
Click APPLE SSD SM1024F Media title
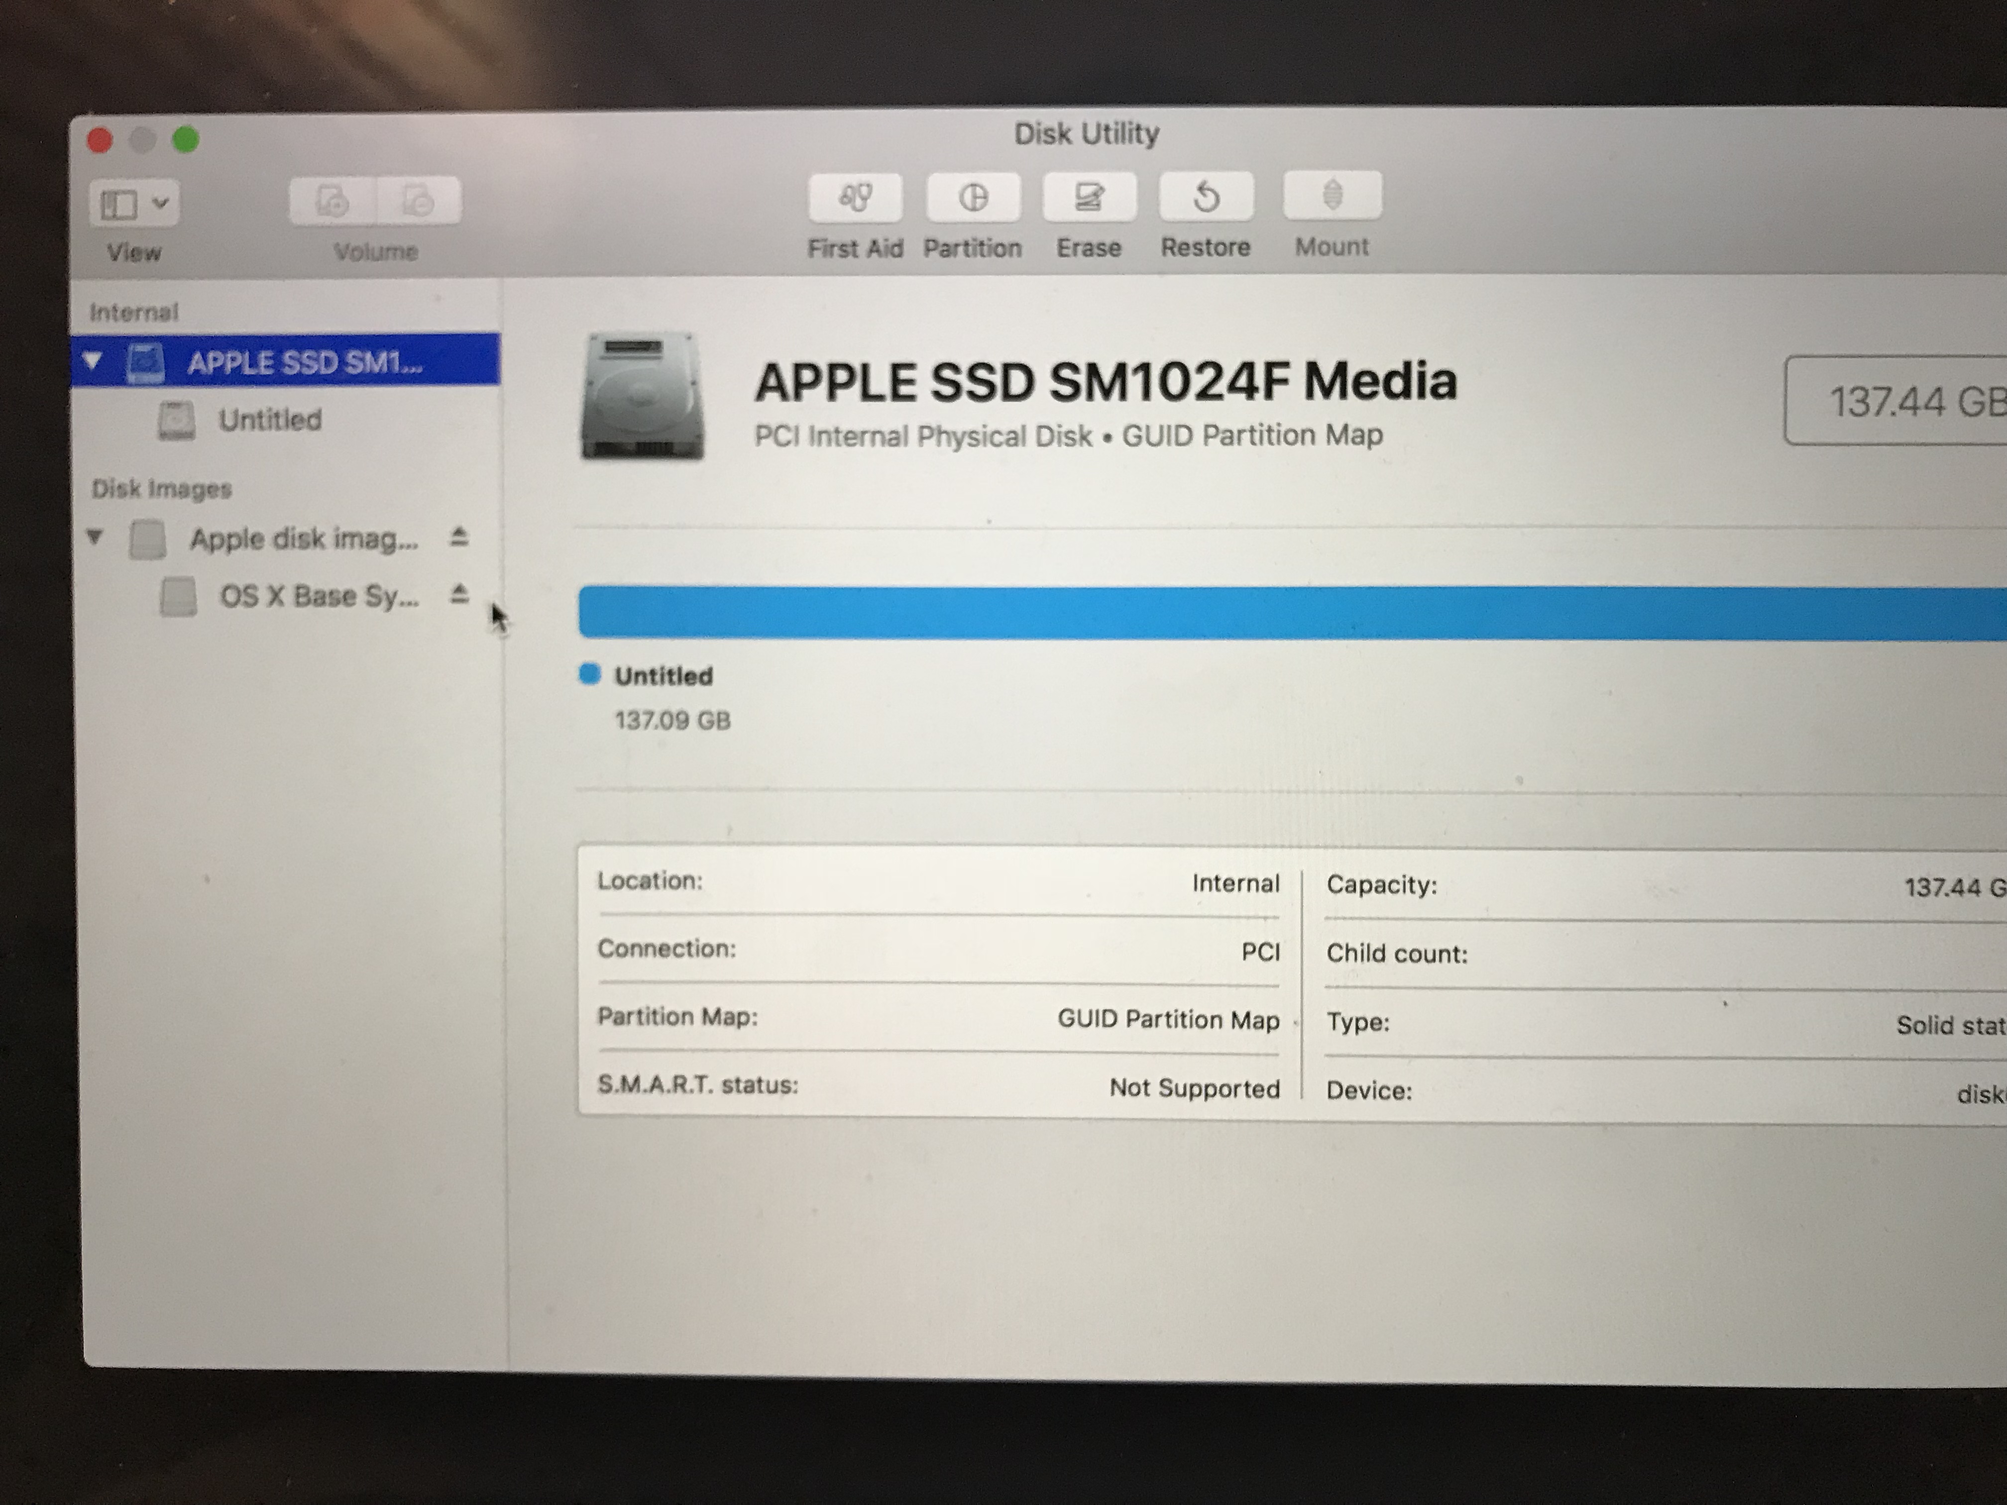pyautogui.click(x=1106, y=381)
